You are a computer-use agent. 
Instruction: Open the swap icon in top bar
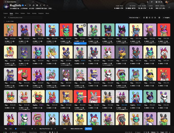click(152, 2)
